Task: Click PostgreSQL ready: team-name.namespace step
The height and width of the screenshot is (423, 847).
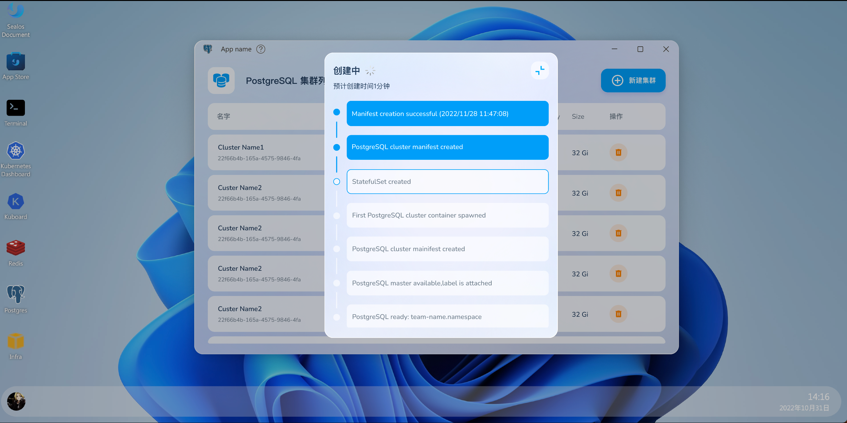Action: (x=447, y=316)
